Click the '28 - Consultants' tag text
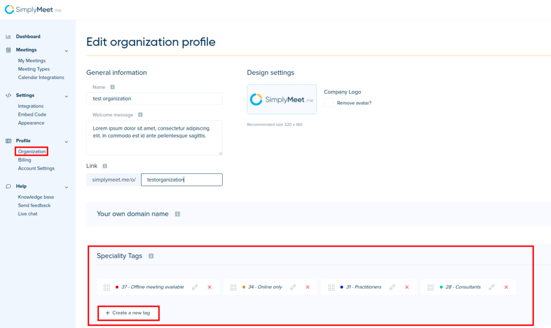 point(463,287)
